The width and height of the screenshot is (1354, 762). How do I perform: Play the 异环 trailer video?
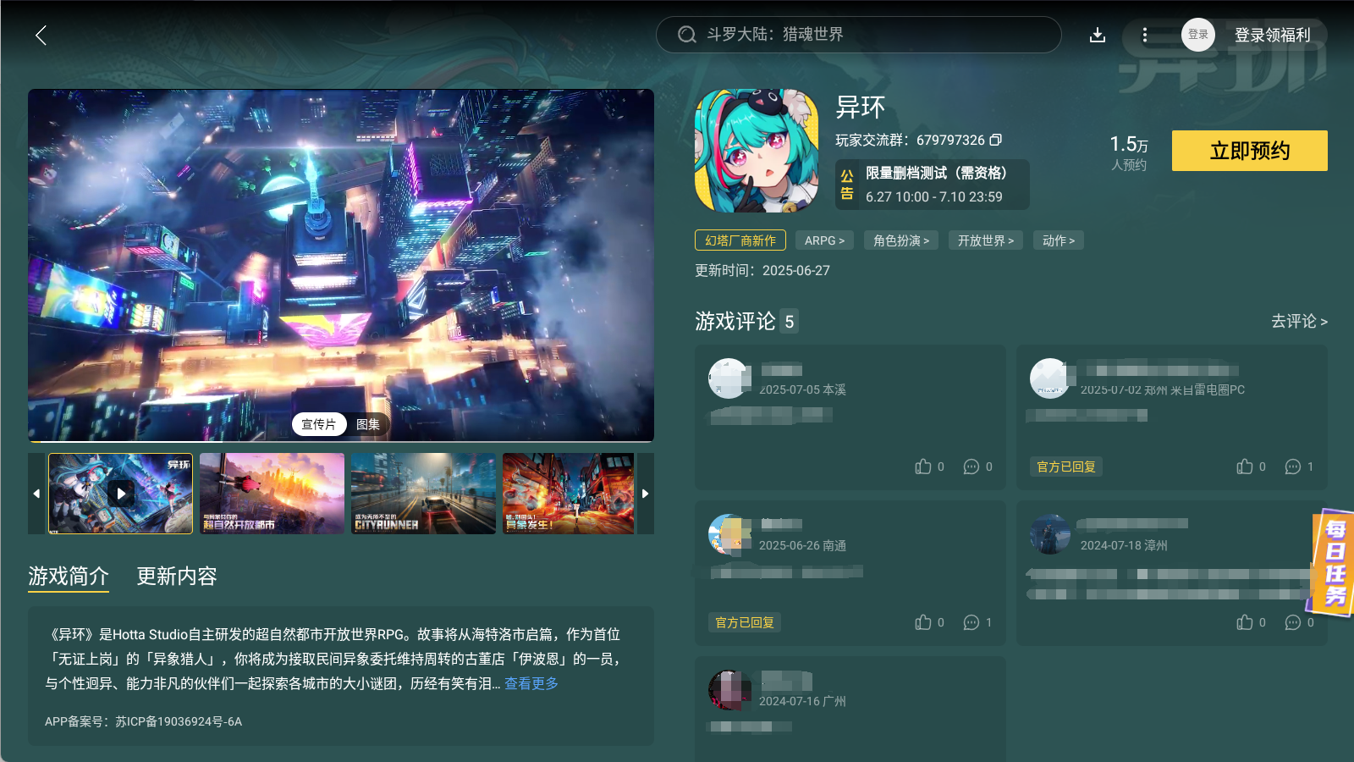click(120, 494)
